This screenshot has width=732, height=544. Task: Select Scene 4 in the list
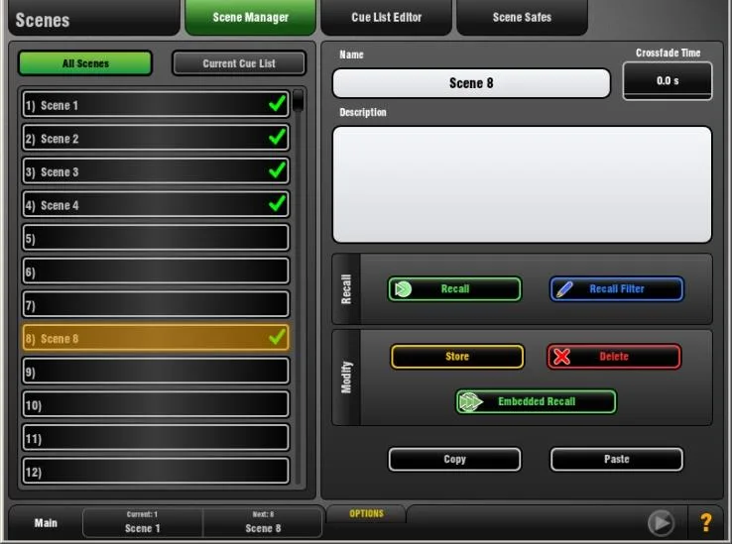156,204
